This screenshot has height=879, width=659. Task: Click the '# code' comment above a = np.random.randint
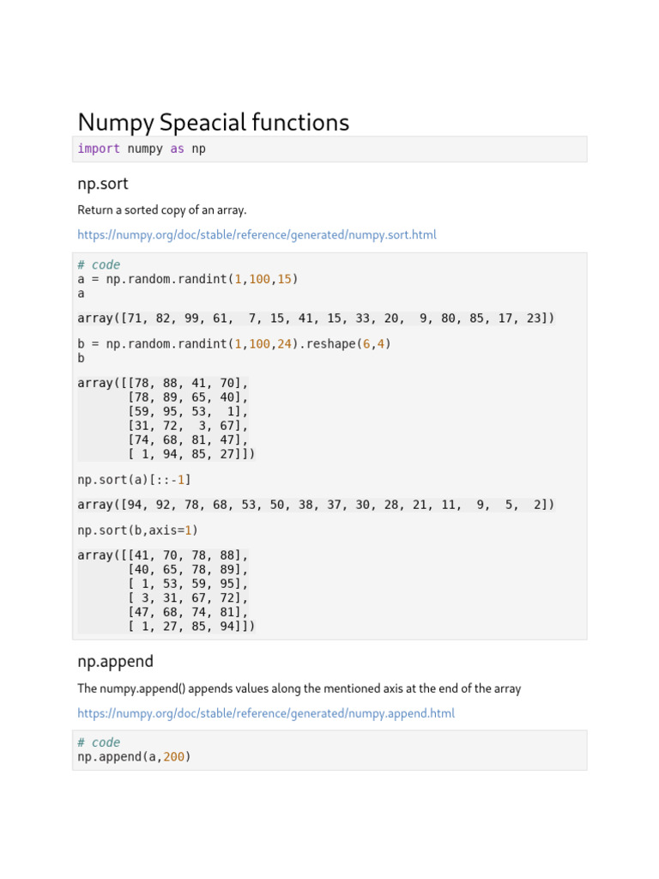(x=99, y=265)
